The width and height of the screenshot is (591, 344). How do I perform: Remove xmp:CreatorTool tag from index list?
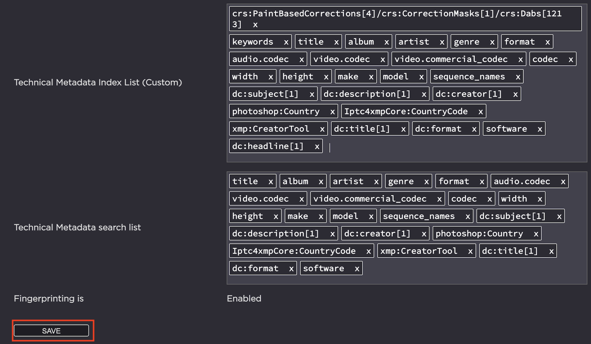click(322, 129)
